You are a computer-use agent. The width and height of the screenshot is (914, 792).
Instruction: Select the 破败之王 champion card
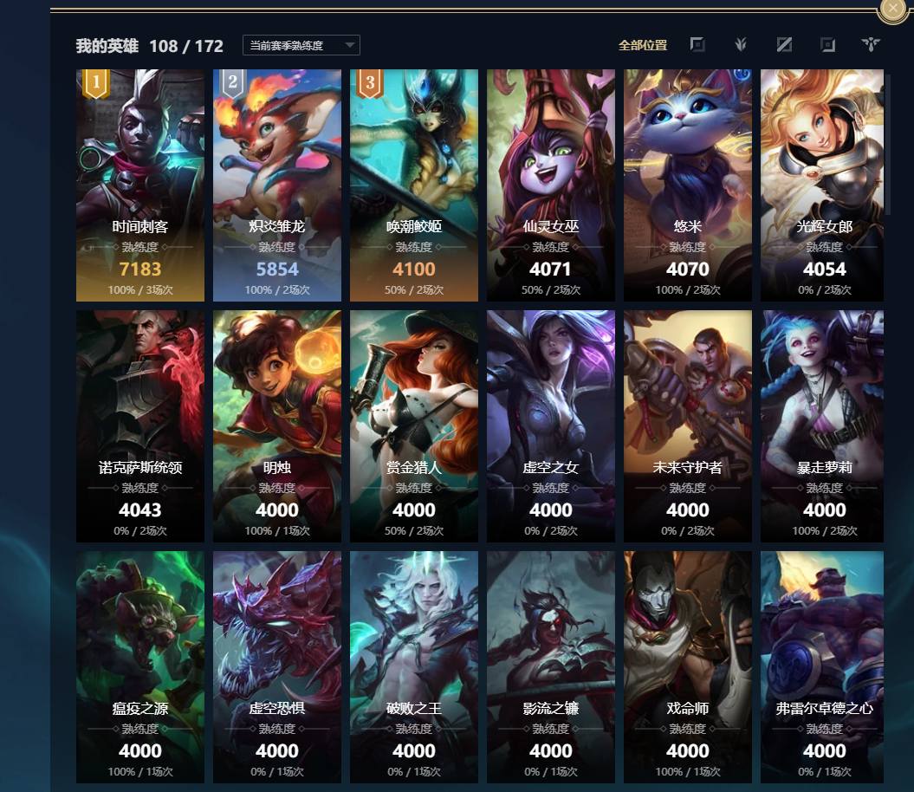[414, 667]
